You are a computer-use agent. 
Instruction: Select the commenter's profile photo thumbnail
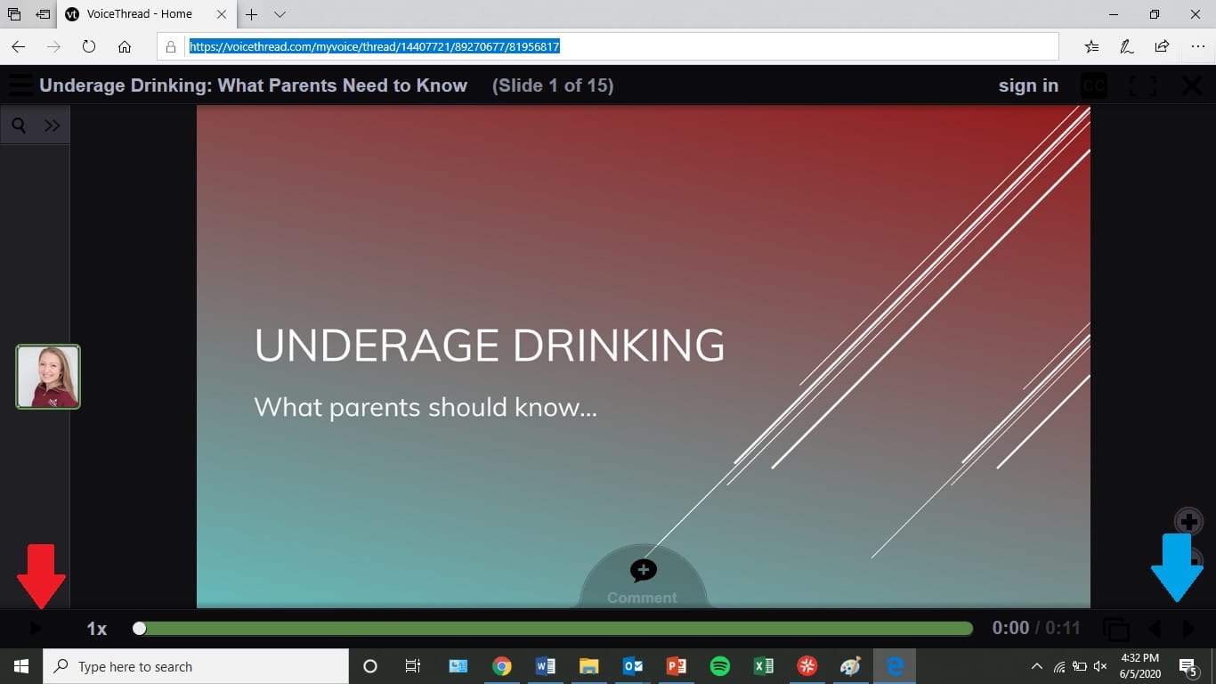coord(48,377)
